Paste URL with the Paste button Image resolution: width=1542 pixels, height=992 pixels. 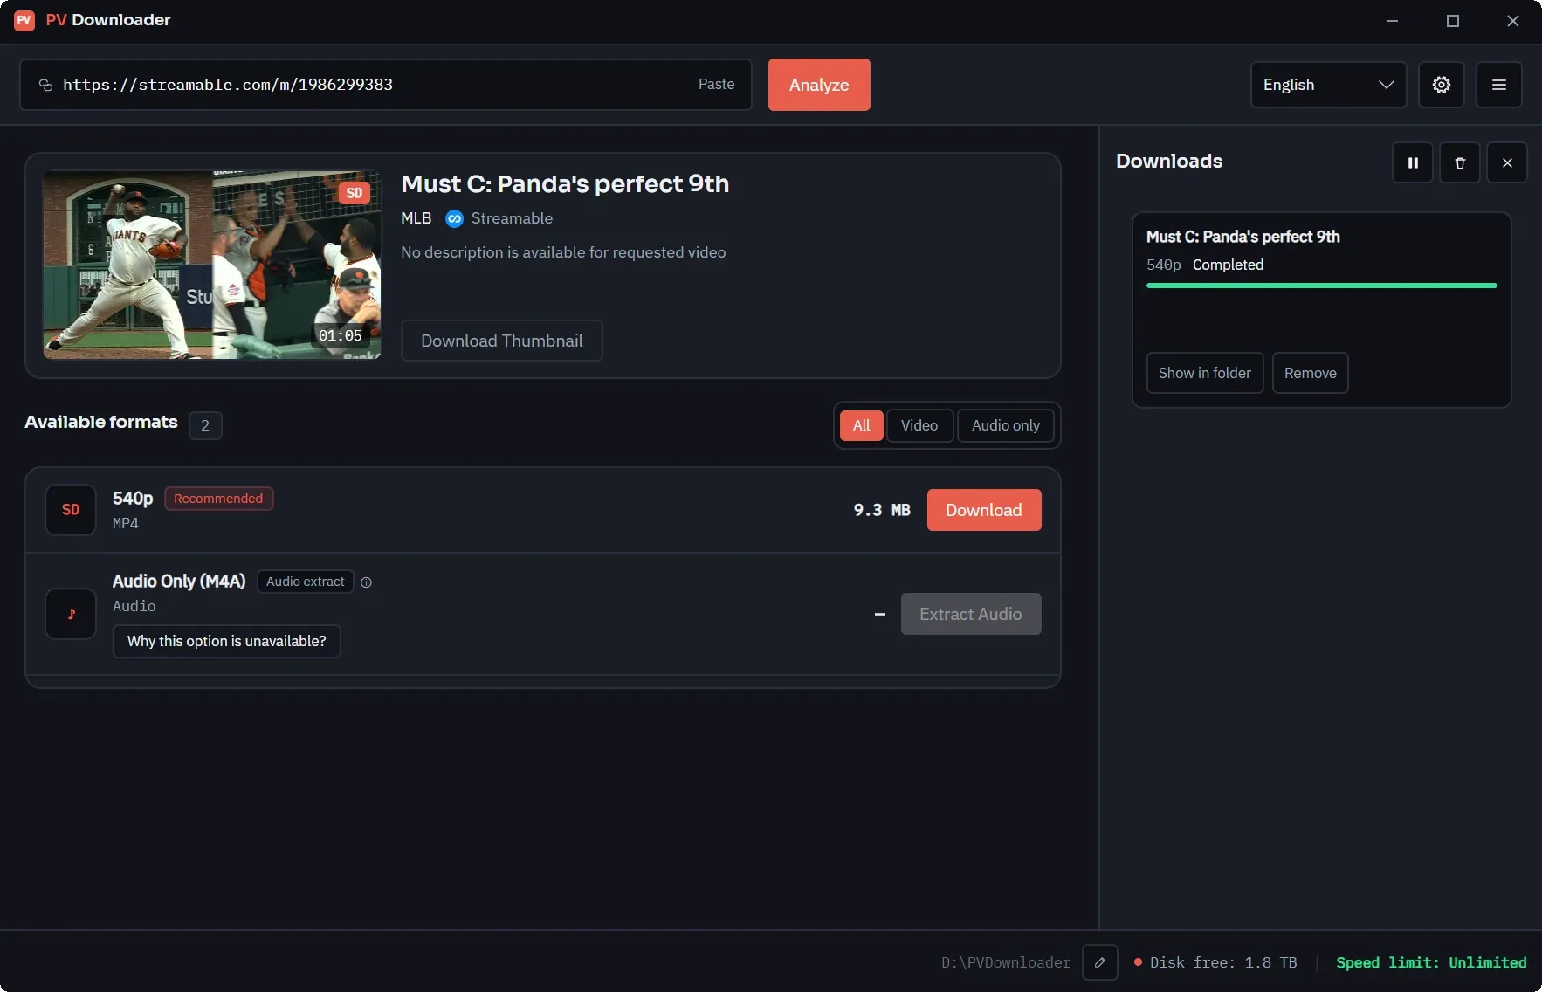click(716, 84)
